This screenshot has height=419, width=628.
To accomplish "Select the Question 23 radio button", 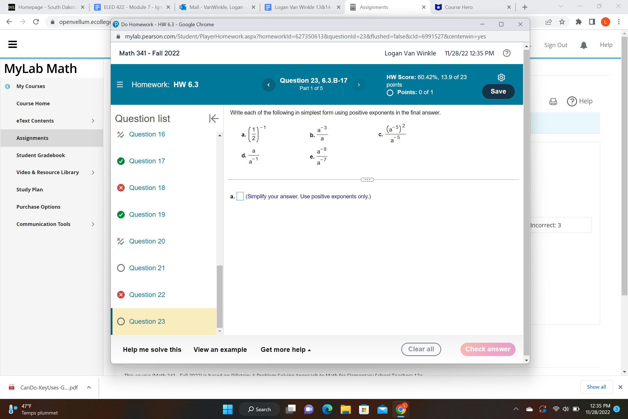I will click(121, 321).
